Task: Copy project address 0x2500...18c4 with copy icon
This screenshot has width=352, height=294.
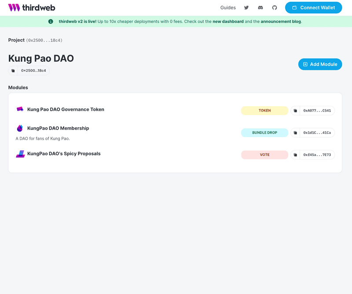Action: [x=13, y=71]
